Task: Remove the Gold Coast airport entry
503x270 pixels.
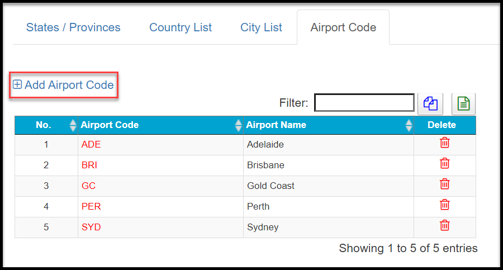Action: [x=444, y=184]
